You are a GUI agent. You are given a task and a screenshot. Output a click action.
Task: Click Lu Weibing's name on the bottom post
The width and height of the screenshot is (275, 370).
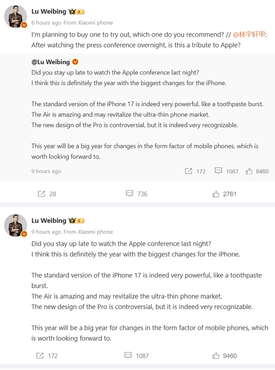[49, 221]
